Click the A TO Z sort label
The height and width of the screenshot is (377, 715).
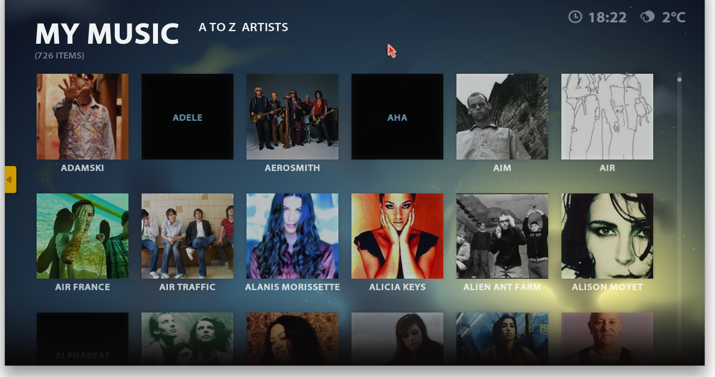(217, 27)
